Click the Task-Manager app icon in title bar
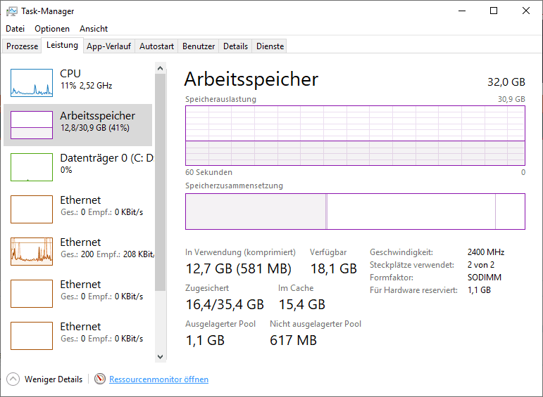543x397 pixels. [13, 11]
